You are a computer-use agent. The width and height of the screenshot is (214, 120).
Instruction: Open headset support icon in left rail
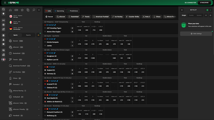(x=3, y=50)
